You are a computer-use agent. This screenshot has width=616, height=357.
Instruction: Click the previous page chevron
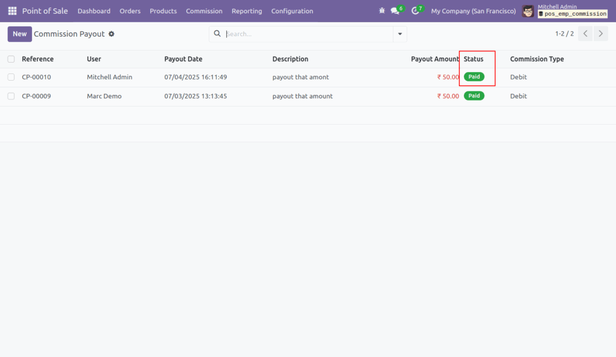point(585,34)
